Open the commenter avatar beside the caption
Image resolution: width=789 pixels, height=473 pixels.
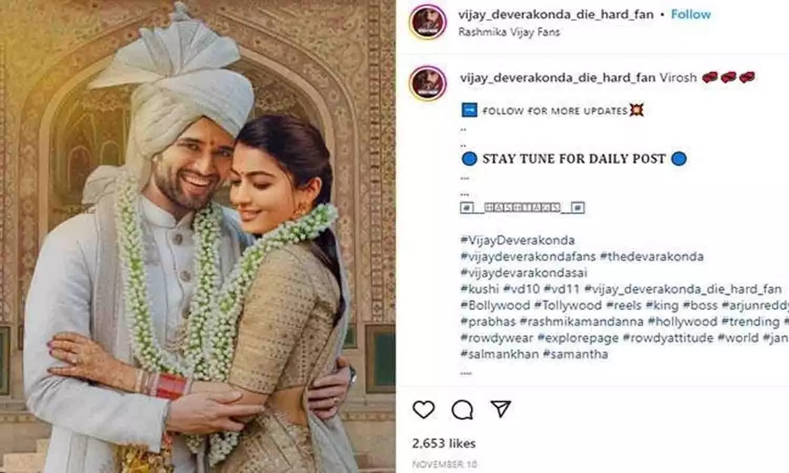tap(428, 83)
